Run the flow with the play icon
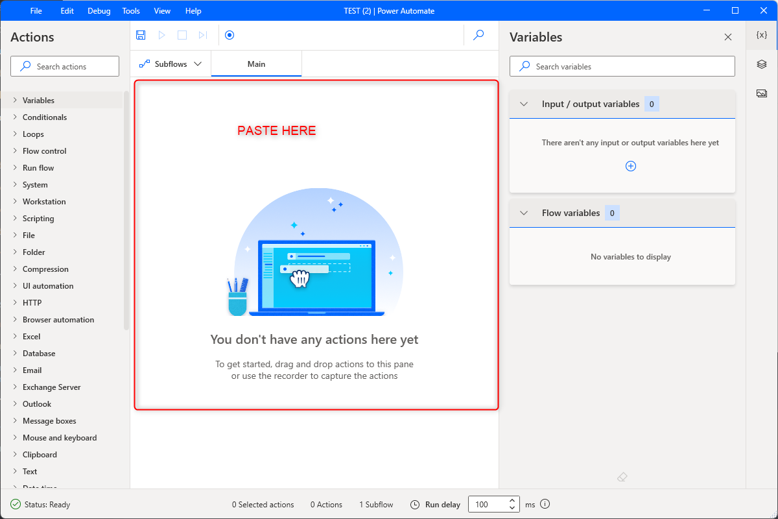The height and width of the screenshot is (519, 778). tap(162, 35)
